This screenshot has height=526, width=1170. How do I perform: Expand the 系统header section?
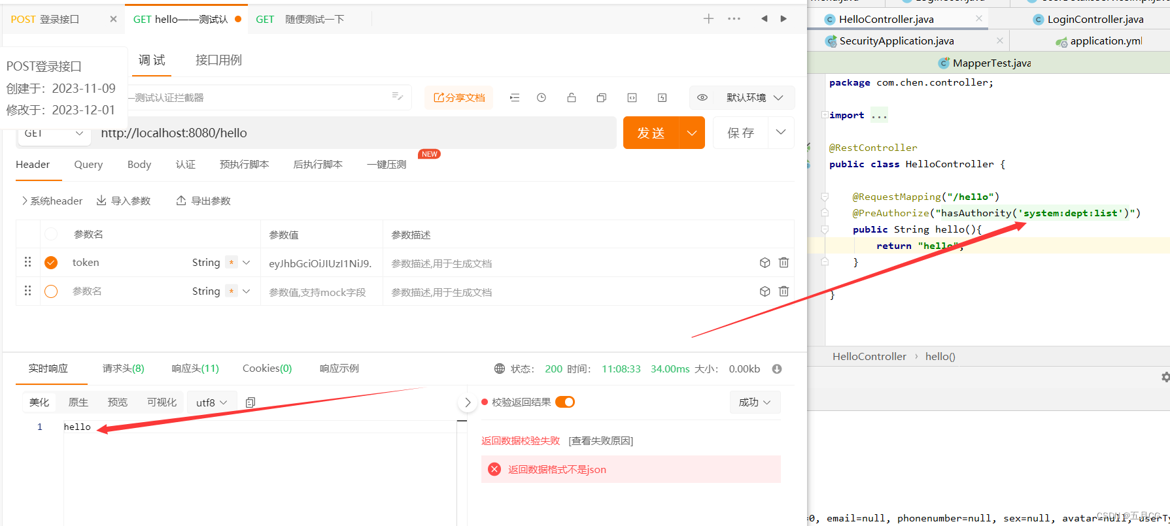(52, 201)
